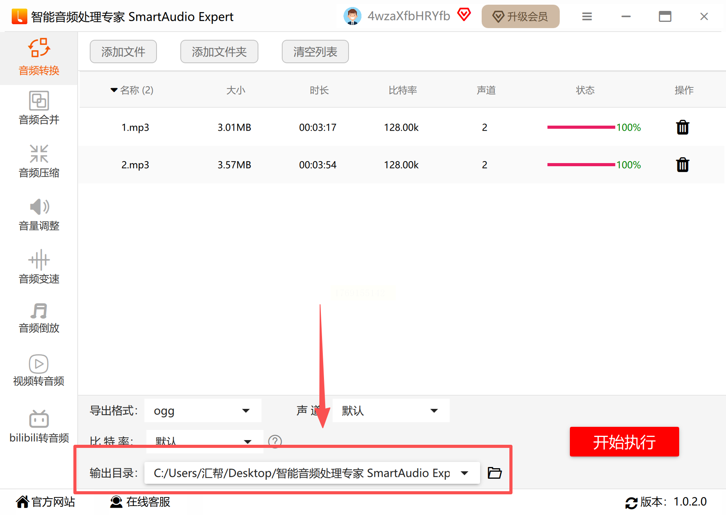Click the 声道 column header
726x515 pixels.
(x=486, y=90)
